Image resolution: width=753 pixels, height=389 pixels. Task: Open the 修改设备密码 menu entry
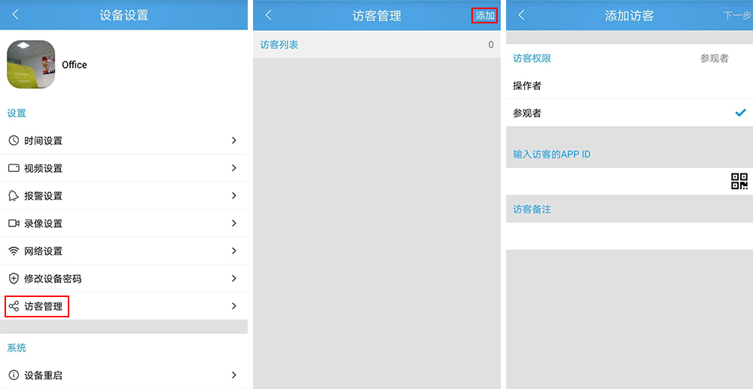[53, 279]
